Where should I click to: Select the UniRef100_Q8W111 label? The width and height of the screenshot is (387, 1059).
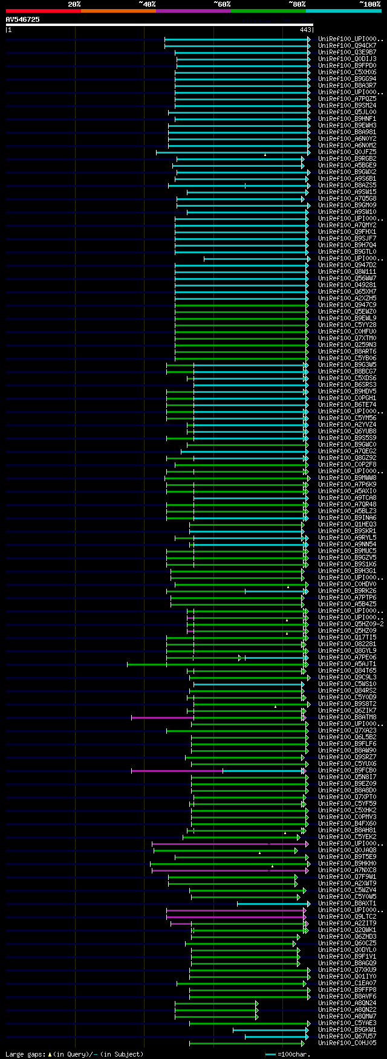[347, 271]
